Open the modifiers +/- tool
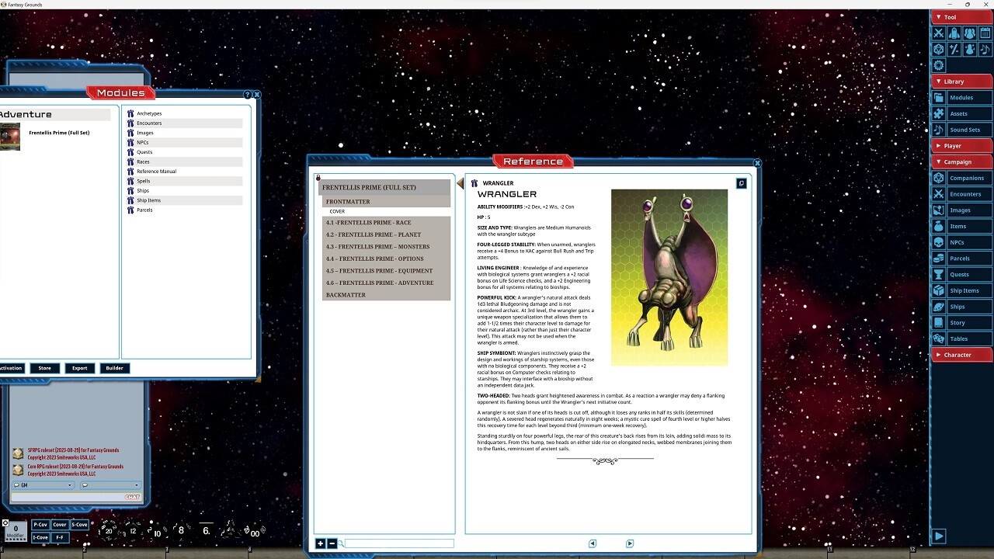Viewport: 994px width, 559px height. tap(954, 49)
